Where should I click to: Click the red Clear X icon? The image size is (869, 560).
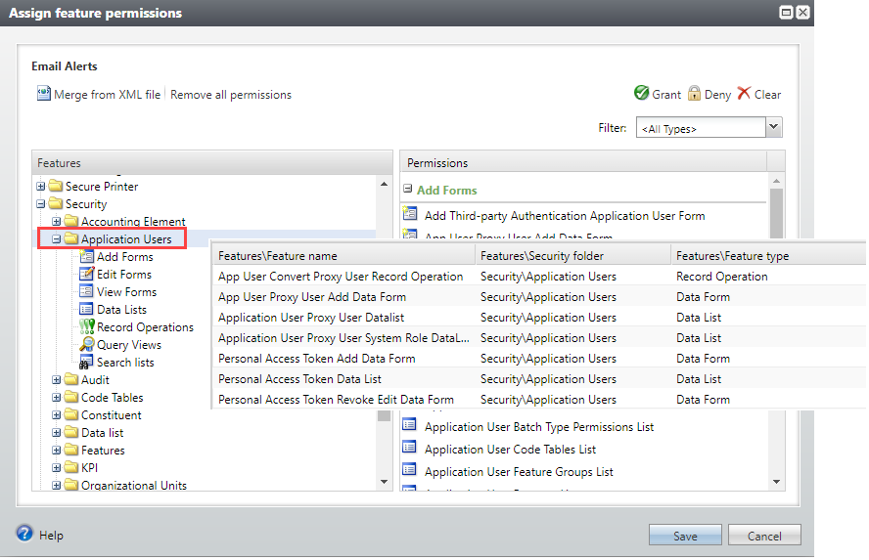click(744, 93)
